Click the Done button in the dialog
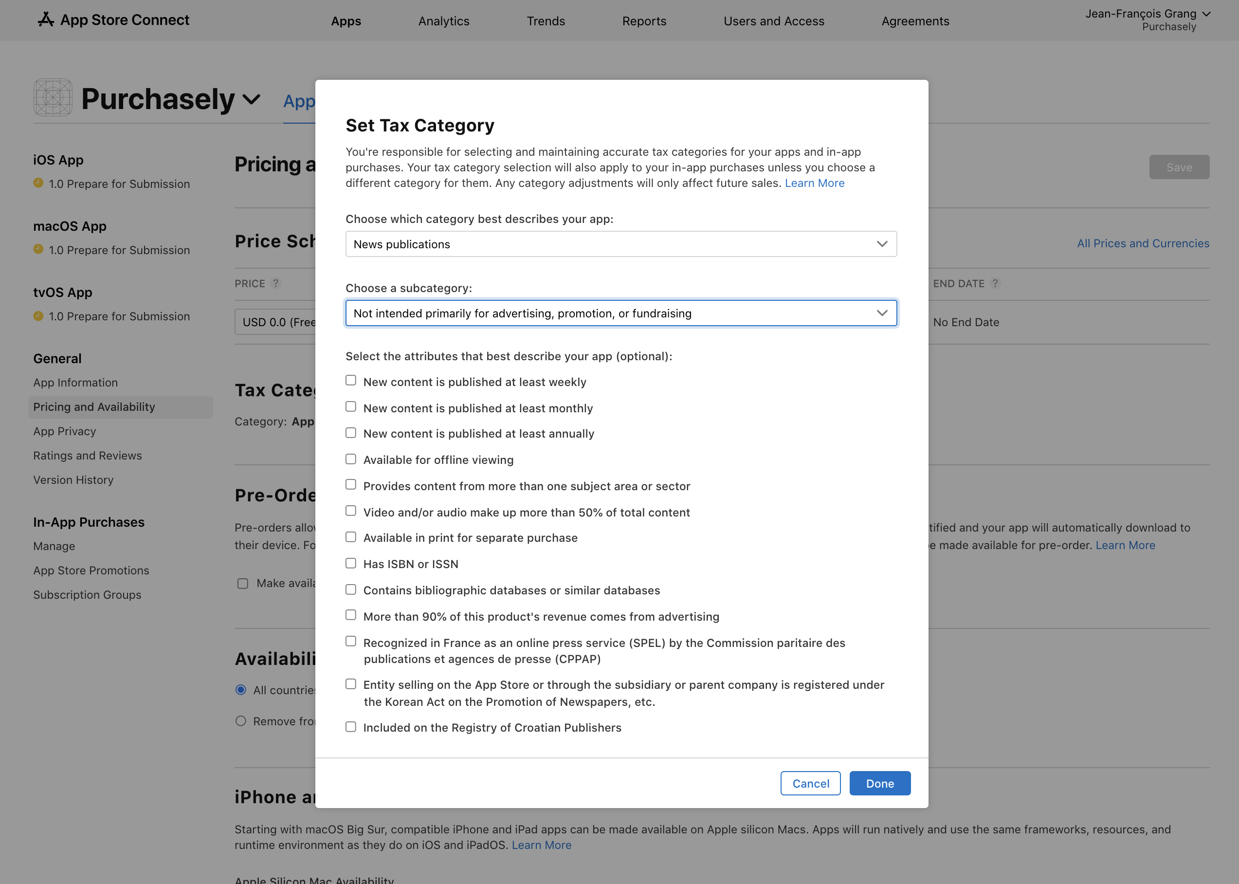This screenshot has width=1239, height=884. click(x=880, y=783)
